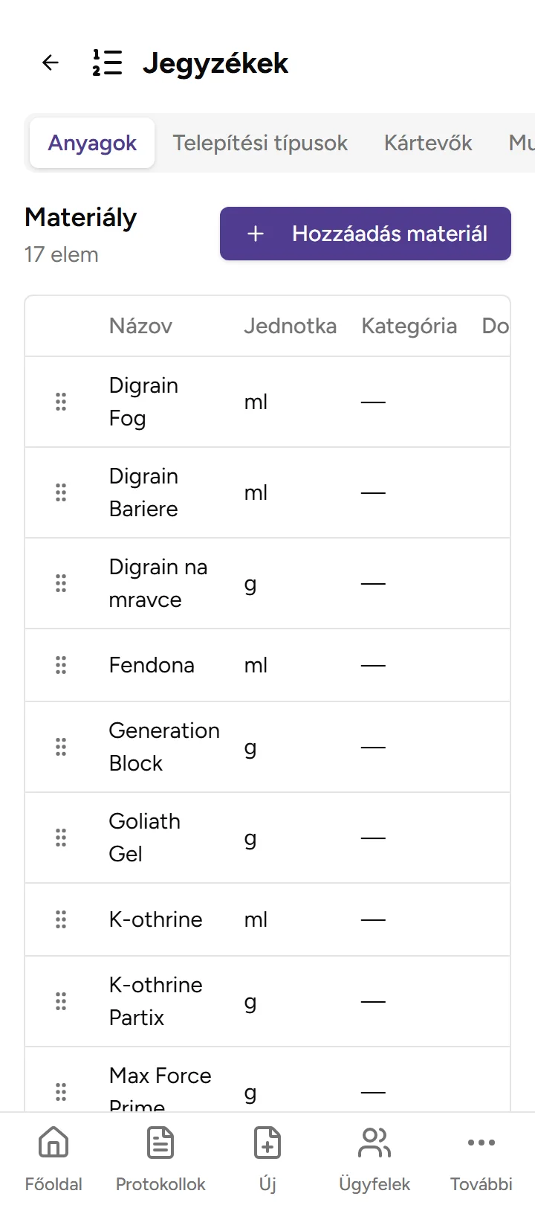Switch to the Anyagok tab
The height and width of the screenshot is (1208, 535).
click(92, 143)
